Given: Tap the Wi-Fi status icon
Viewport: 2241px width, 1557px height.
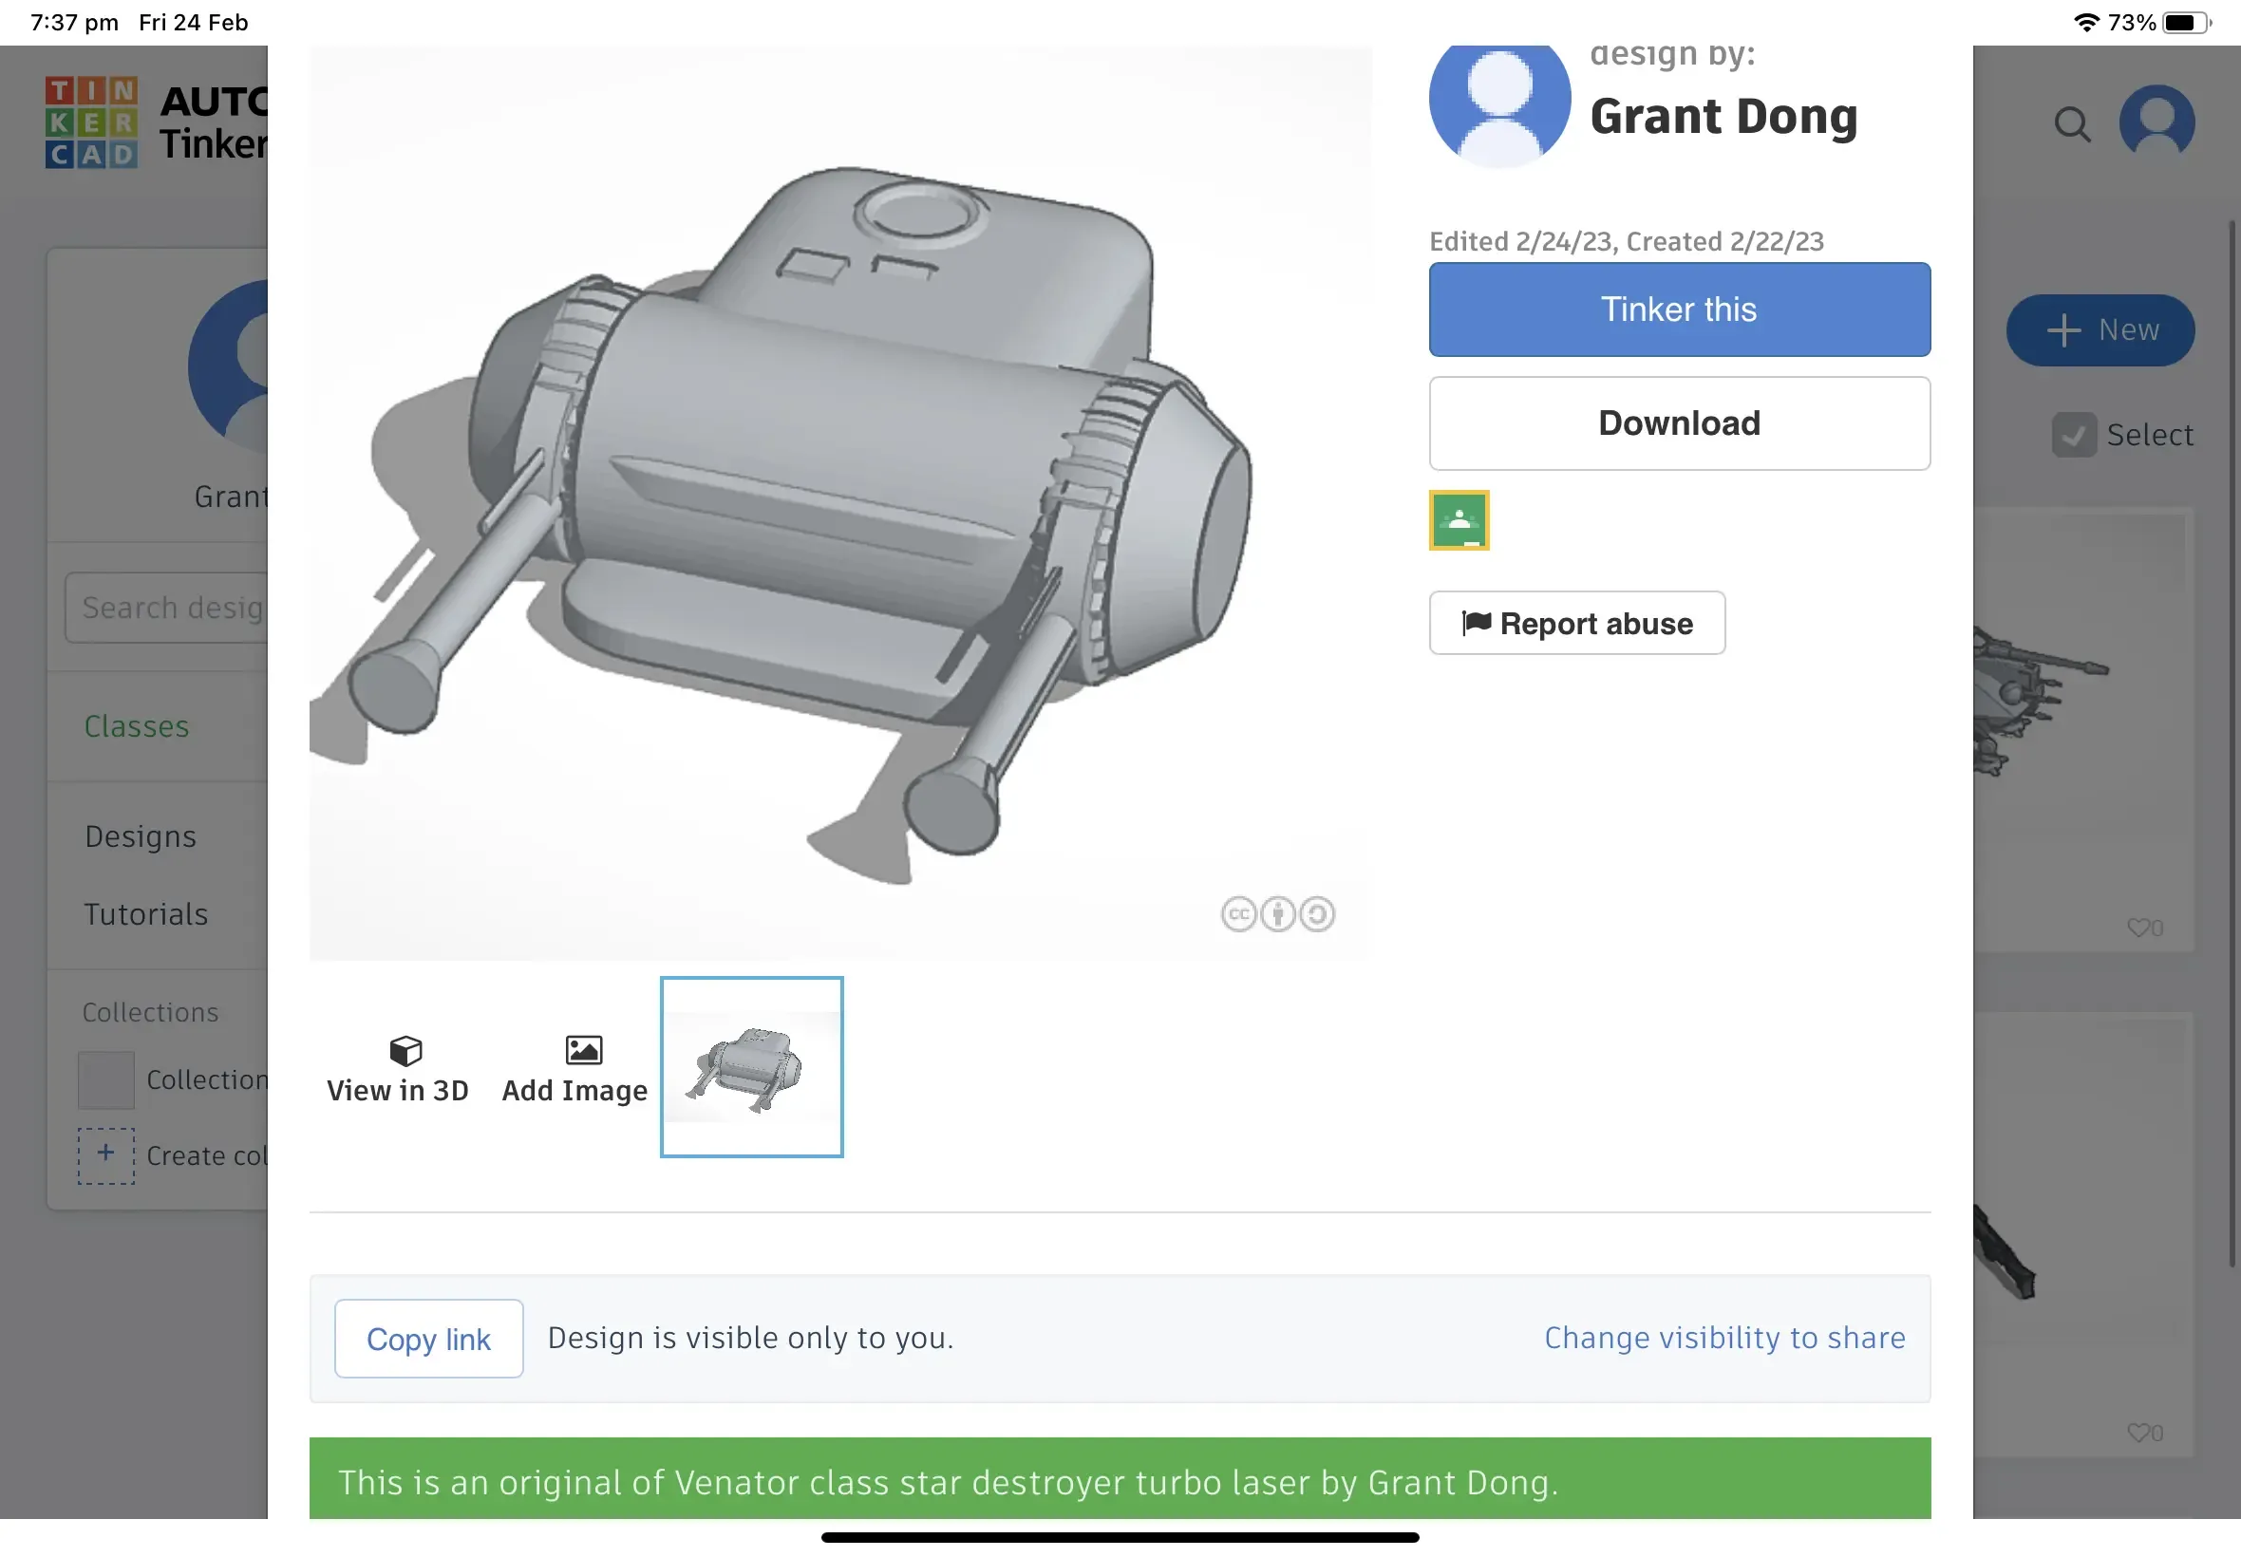Looking at the screenshot, I should coord(2085,22).
